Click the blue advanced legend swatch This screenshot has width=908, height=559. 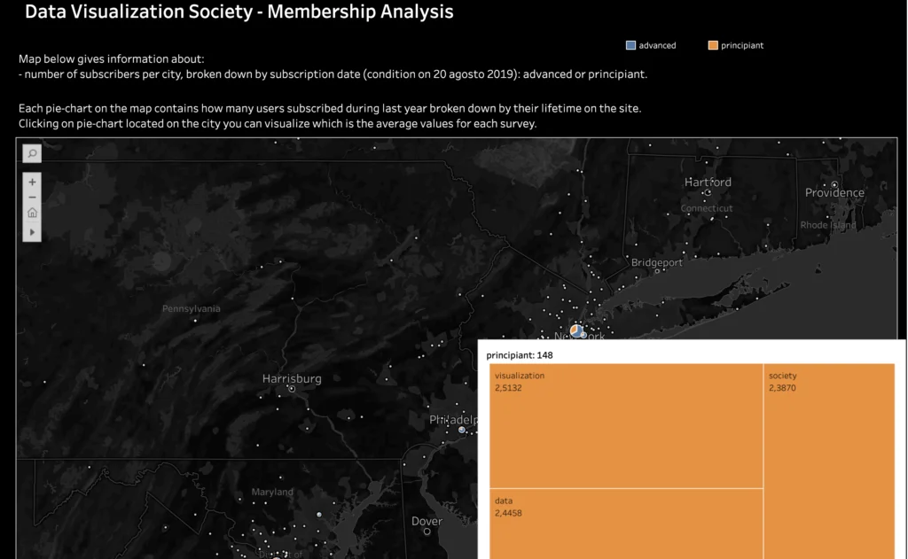tap(630, 45)
